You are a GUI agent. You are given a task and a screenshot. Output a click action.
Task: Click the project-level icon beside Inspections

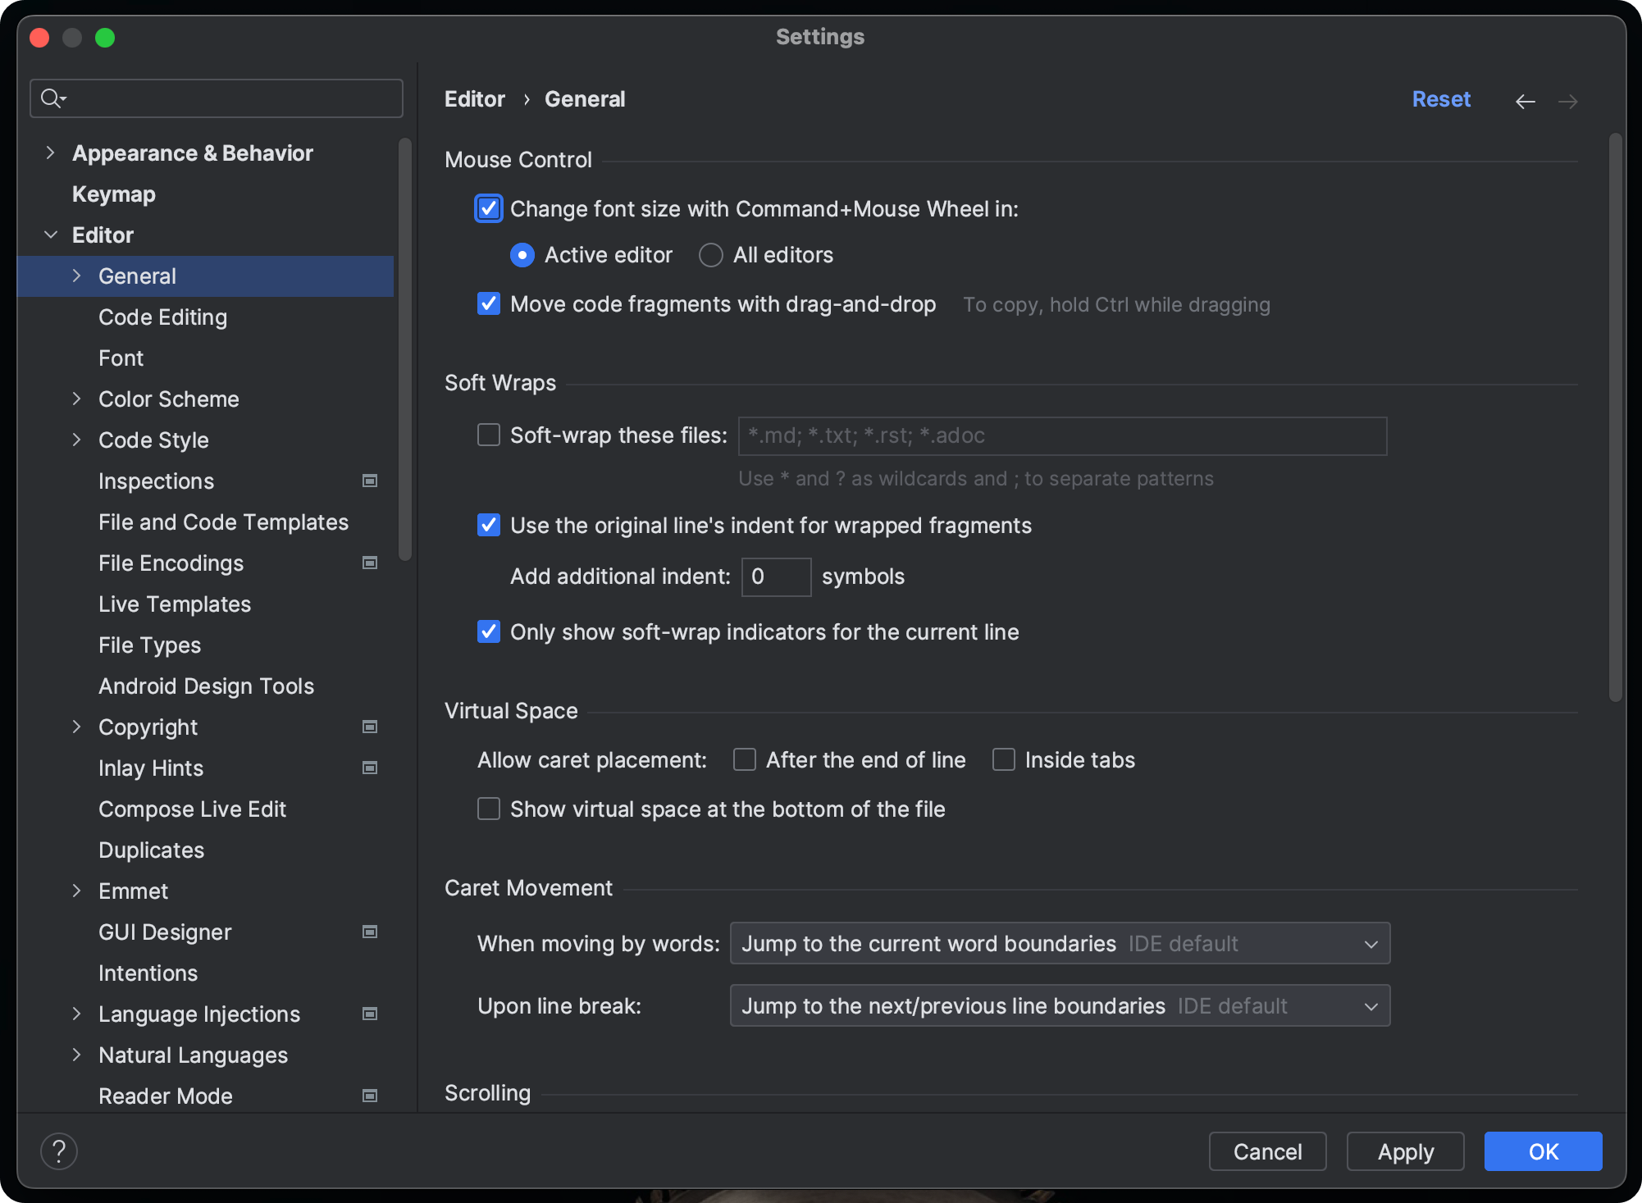370,481
